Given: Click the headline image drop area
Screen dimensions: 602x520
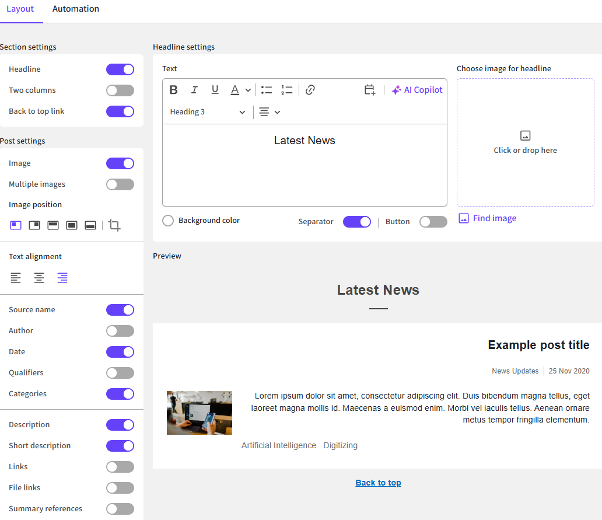Looking at the screenshot, I should click(525, 142).
